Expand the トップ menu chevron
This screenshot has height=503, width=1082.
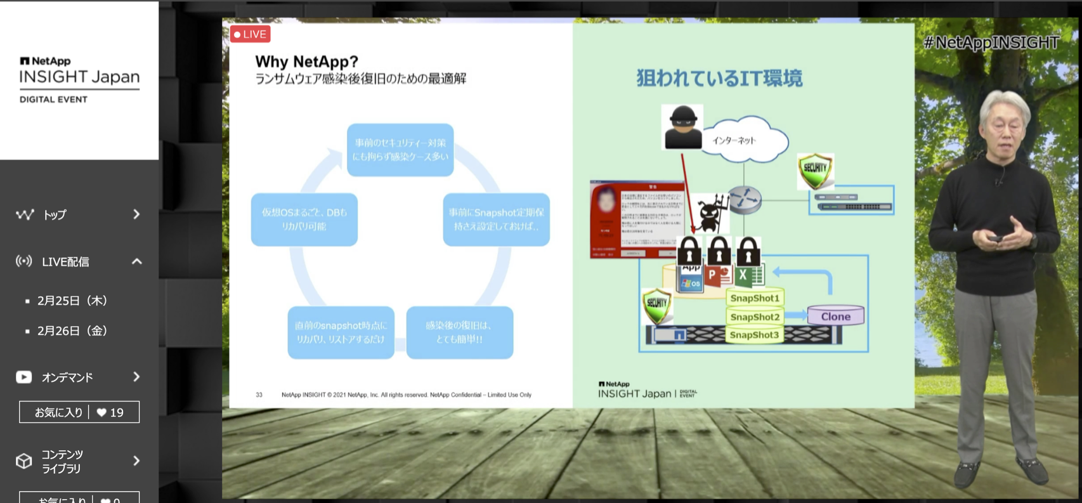(x=136, y=214)
